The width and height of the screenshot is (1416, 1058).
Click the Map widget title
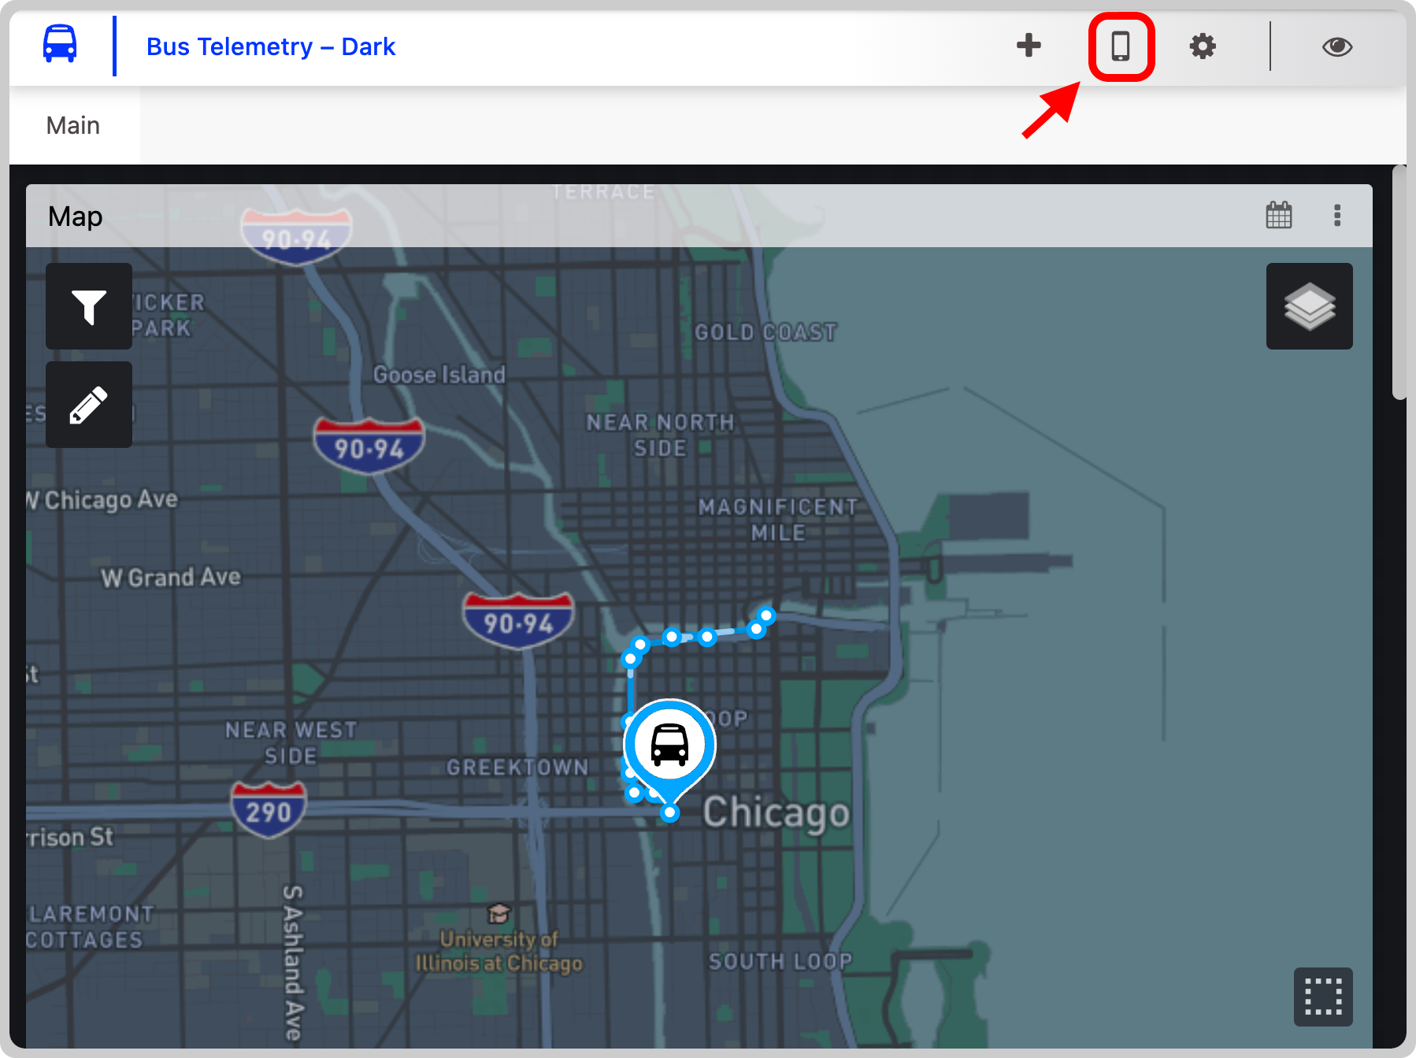coord(76,216)
